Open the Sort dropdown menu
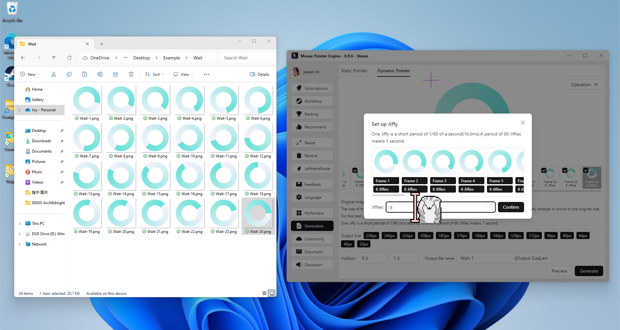The height and width of the screenshot is (330, 620). pos(155,75)
